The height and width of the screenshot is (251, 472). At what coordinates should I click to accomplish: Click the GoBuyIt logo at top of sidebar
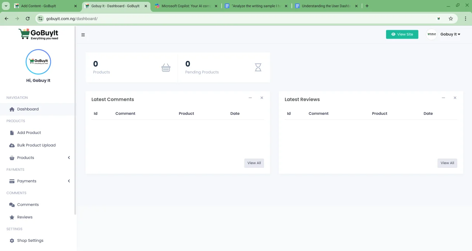38,34
